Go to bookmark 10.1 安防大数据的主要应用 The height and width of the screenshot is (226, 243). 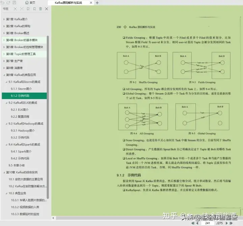(26, 179)
